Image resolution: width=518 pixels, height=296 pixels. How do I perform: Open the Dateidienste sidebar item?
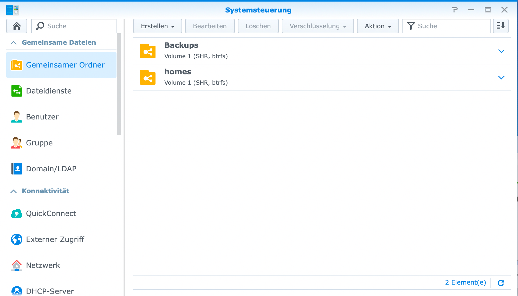tap(49, 91)
